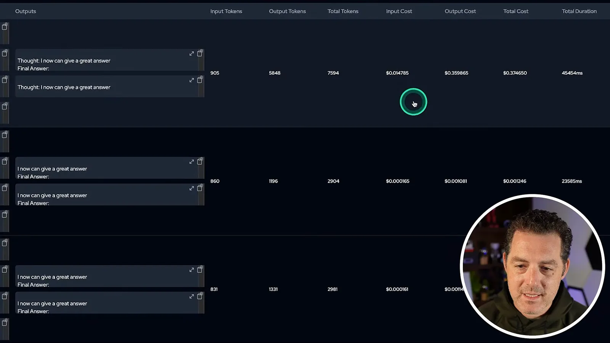Expand second output cell in 860-token row
Screen dimensions: 610x343
pyautogui.click(x=192, y=189)
